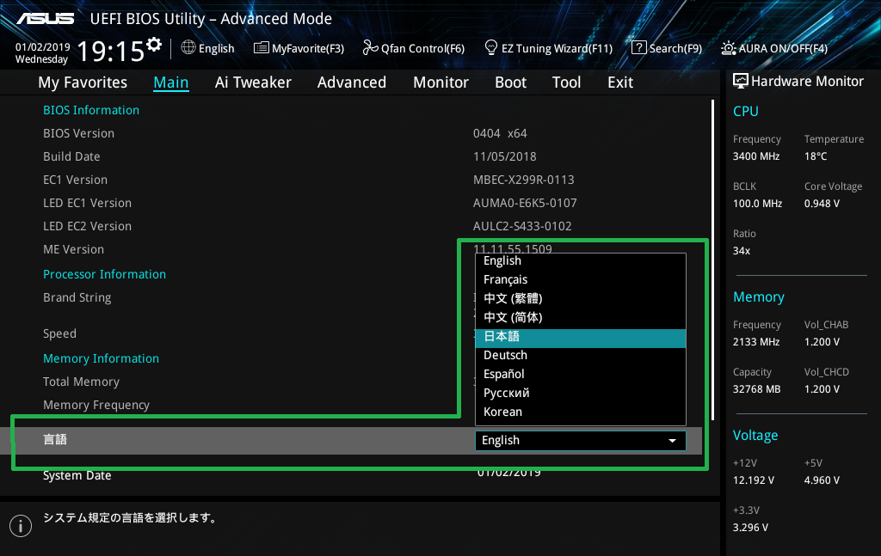Click Build Date value 11/05/2018
The width and height of the screenshot is (881, 556).
coord(504,156)
